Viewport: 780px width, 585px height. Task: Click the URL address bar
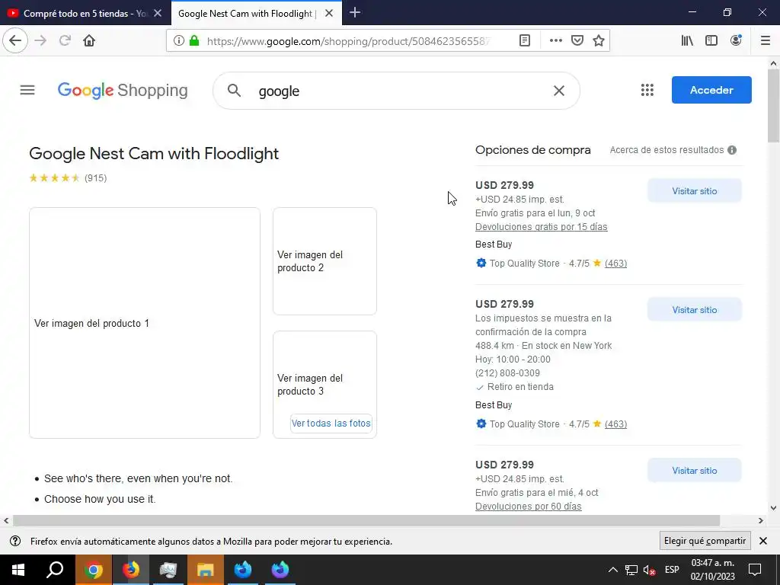[x=348, y=41]
